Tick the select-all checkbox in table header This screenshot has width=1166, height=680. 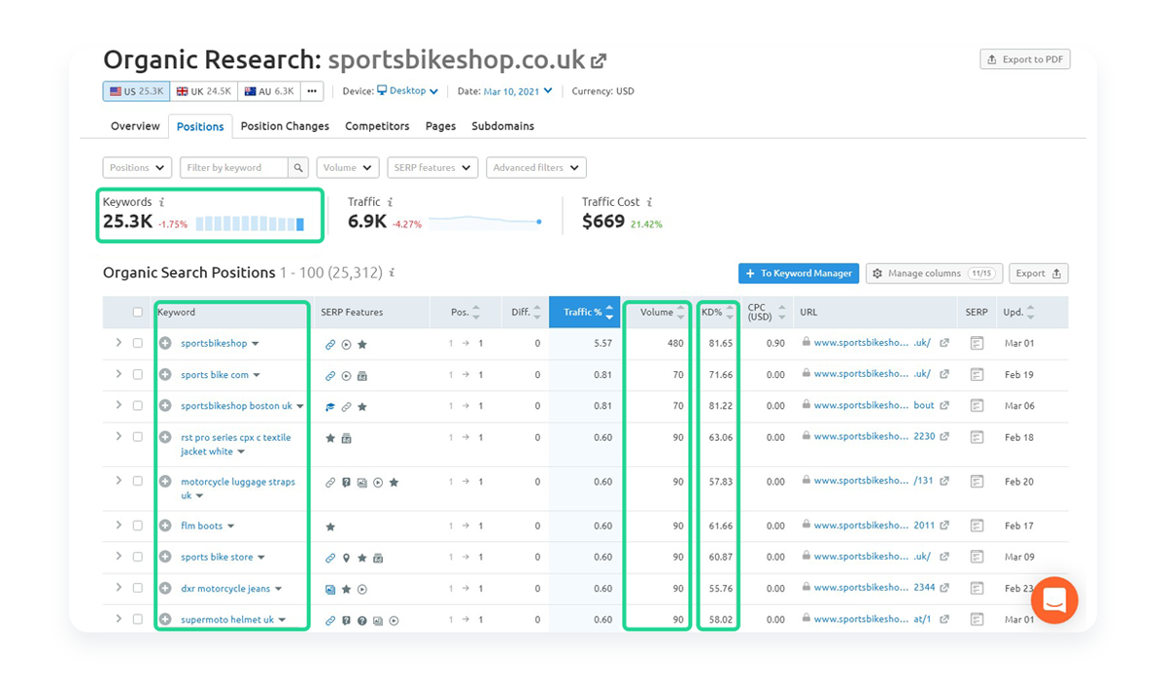[x=138, y=312]
